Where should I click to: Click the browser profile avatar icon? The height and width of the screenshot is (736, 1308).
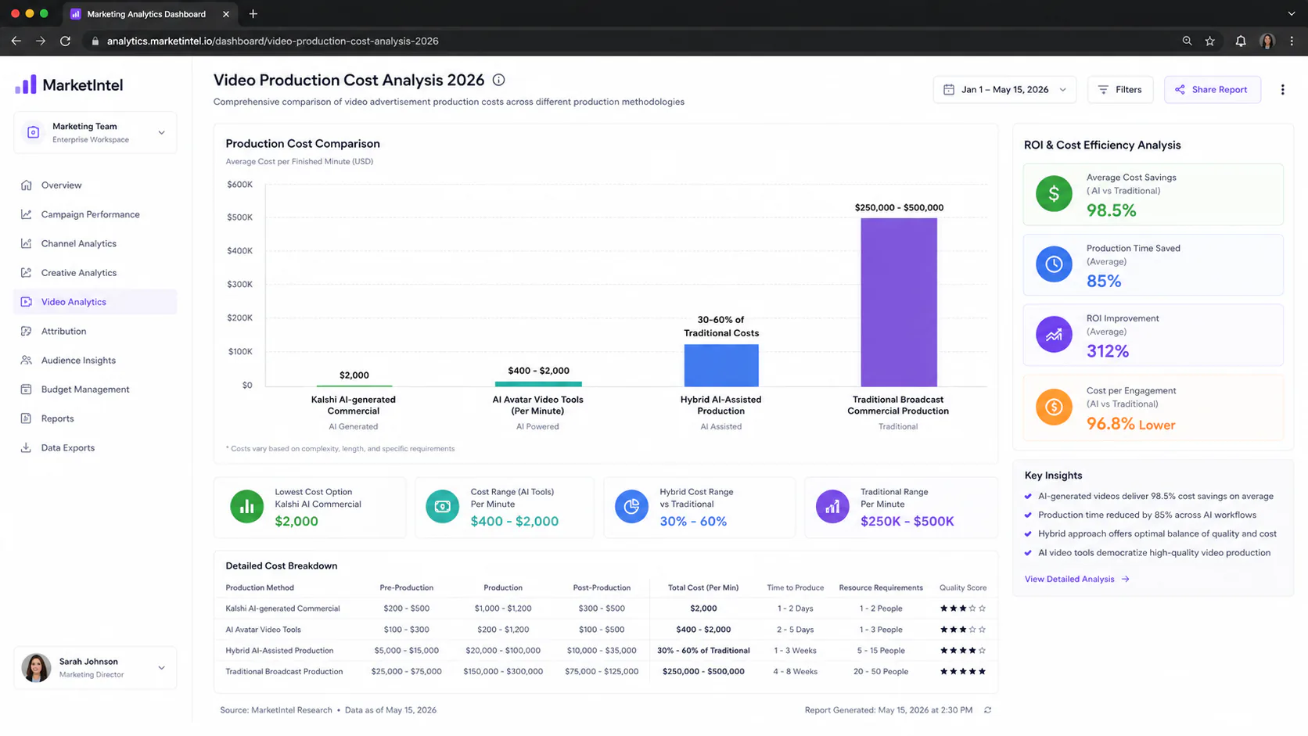(1267, 41)
